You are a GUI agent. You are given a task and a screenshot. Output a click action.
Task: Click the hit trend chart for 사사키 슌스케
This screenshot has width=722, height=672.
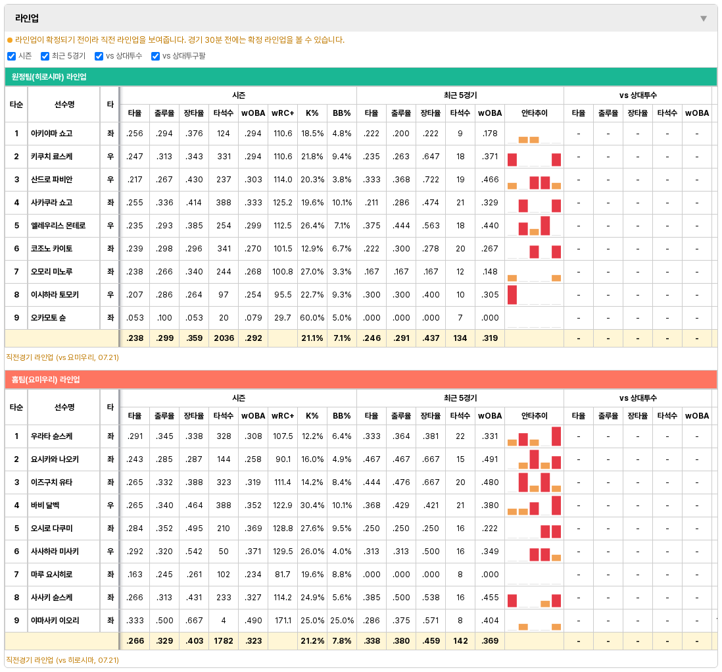(534, 598)
